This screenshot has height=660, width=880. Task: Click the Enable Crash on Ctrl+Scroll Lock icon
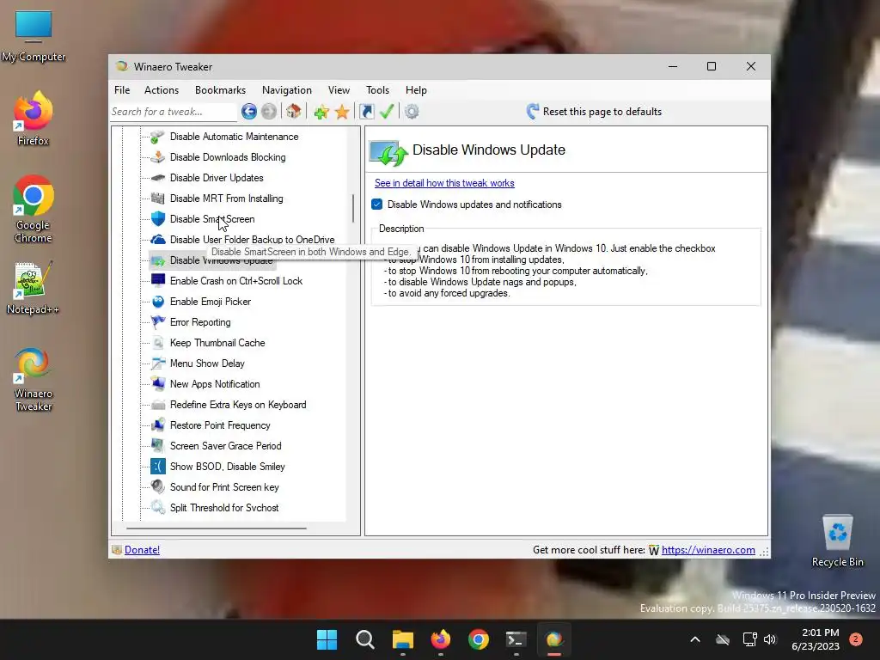158,281
